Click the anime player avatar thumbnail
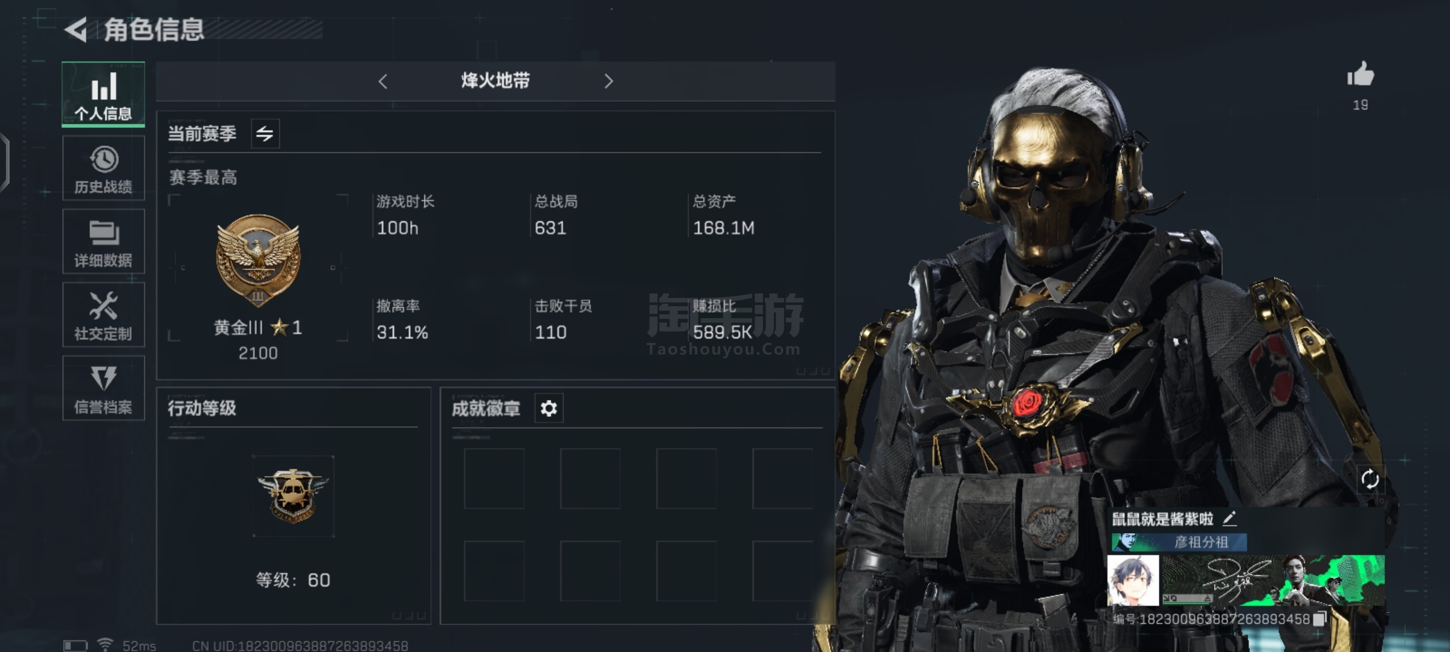1450x652 pixels. tap(1133, 580)
